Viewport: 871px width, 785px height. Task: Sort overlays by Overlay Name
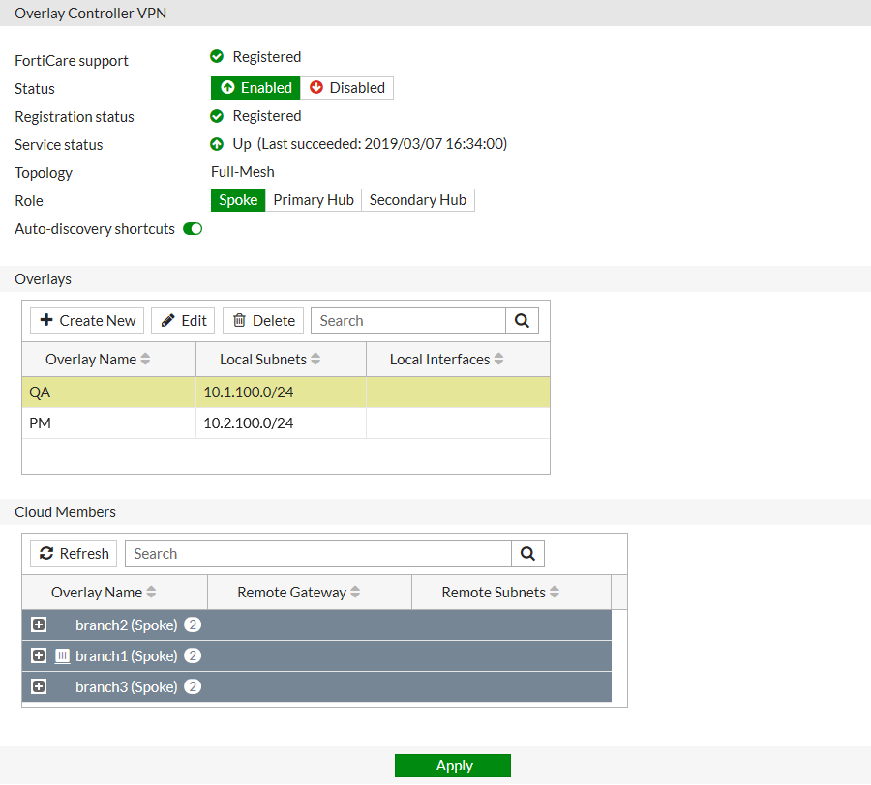pos(143,359)
